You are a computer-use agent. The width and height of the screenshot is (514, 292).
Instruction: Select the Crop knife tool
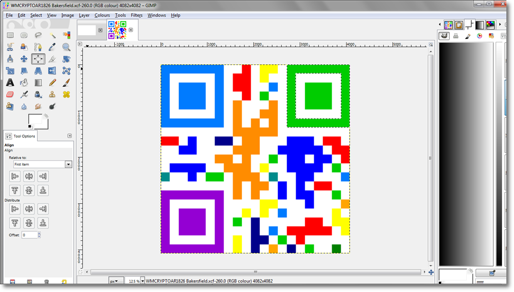(52, 59)
